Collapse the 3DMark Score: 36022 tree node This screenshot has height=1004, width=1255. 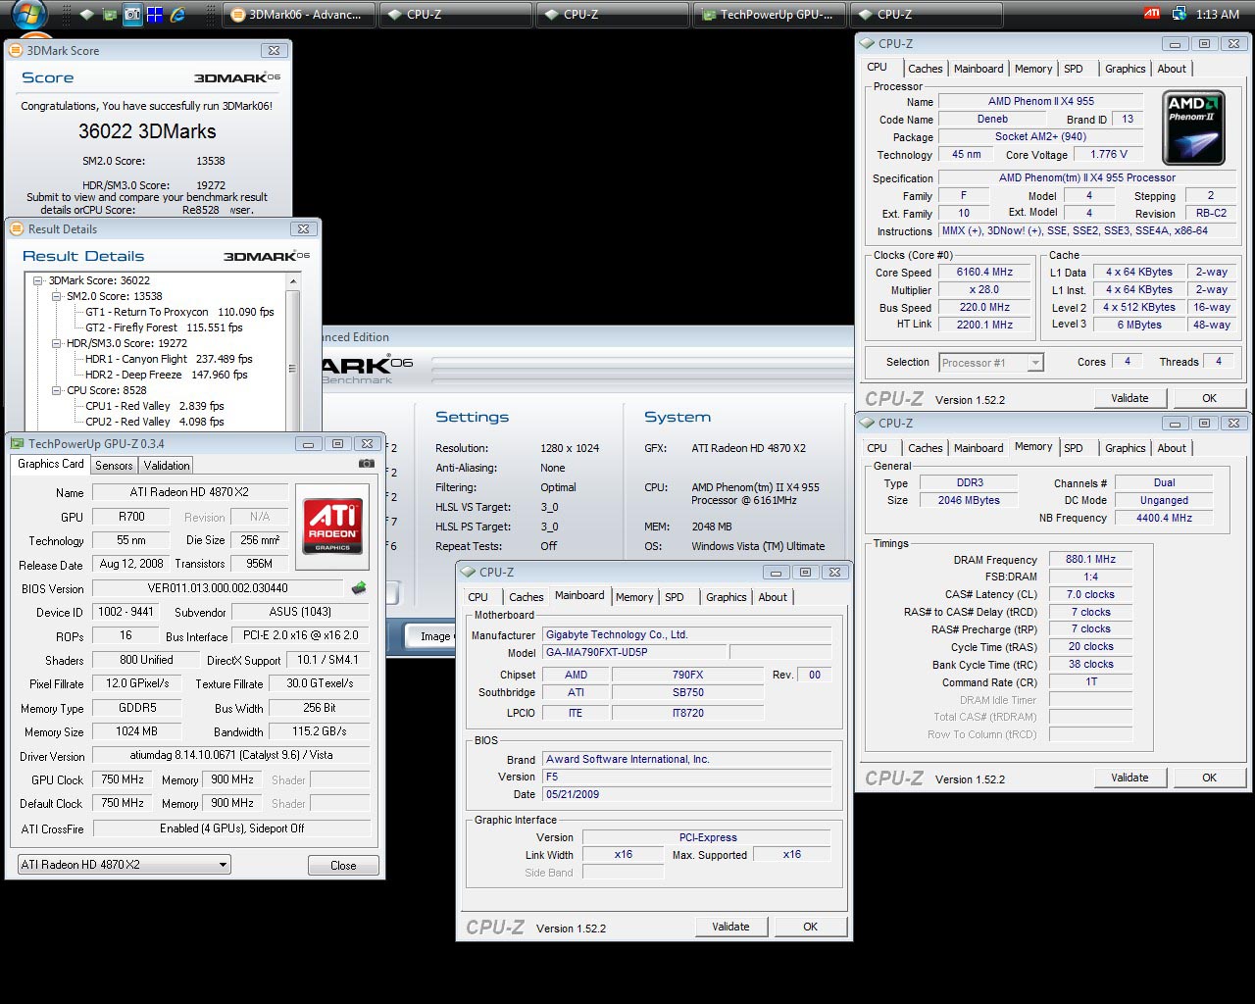pos(38,280)
